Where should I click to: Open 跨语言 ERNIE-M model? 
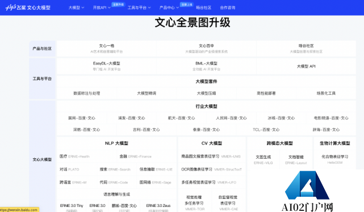click(x=73, y=183)
